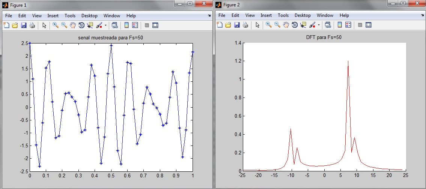The width and height of the screenshot is (426, 189).
Task: Choose Rotate 3D tool in Figure 2
Action: point(295,25)
